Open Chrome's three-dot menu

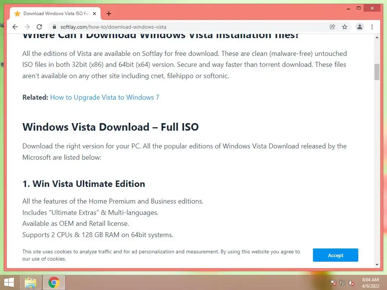tap(372, 27)
